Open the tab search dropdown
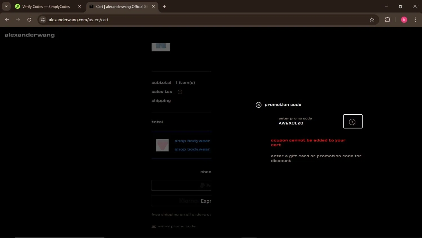Image resolution: width=422 pixels, height=238 pixels. (x=6, y=6)
